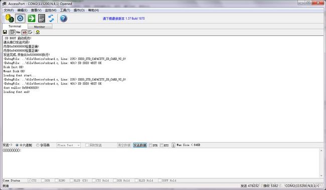
Task: Open the 帮助(H) menu
Action: (93, 10)
